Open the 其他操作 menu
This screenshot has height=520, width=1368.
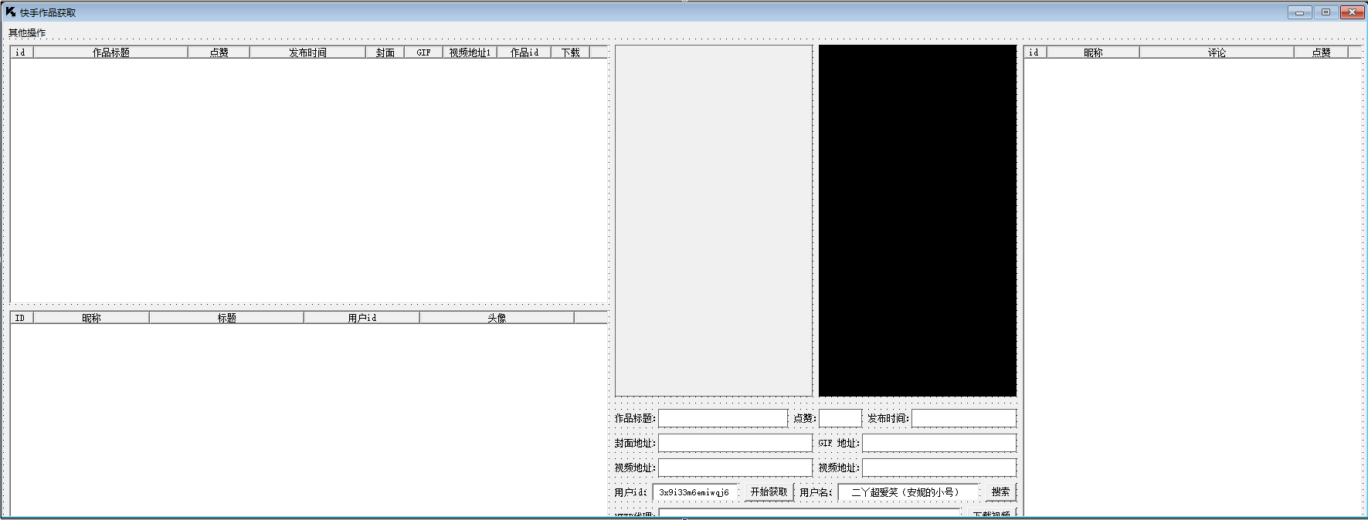pyautogui.click(x=27, y=33)
